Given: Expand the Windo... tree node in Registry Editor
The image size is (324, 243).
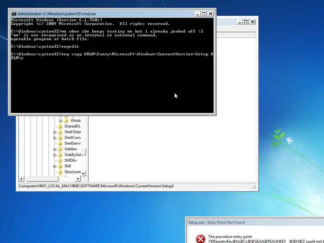Looking at the screenshot, I should coord(60,121).
